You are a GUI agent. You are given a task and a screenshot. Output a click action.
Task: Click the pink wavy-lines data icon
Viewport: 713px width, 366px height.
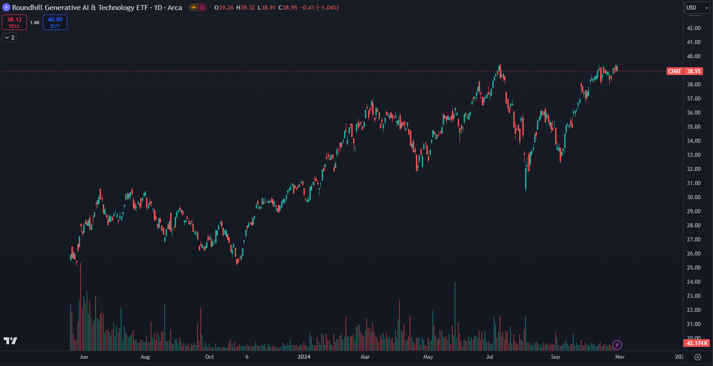click(x=202, y=8)
